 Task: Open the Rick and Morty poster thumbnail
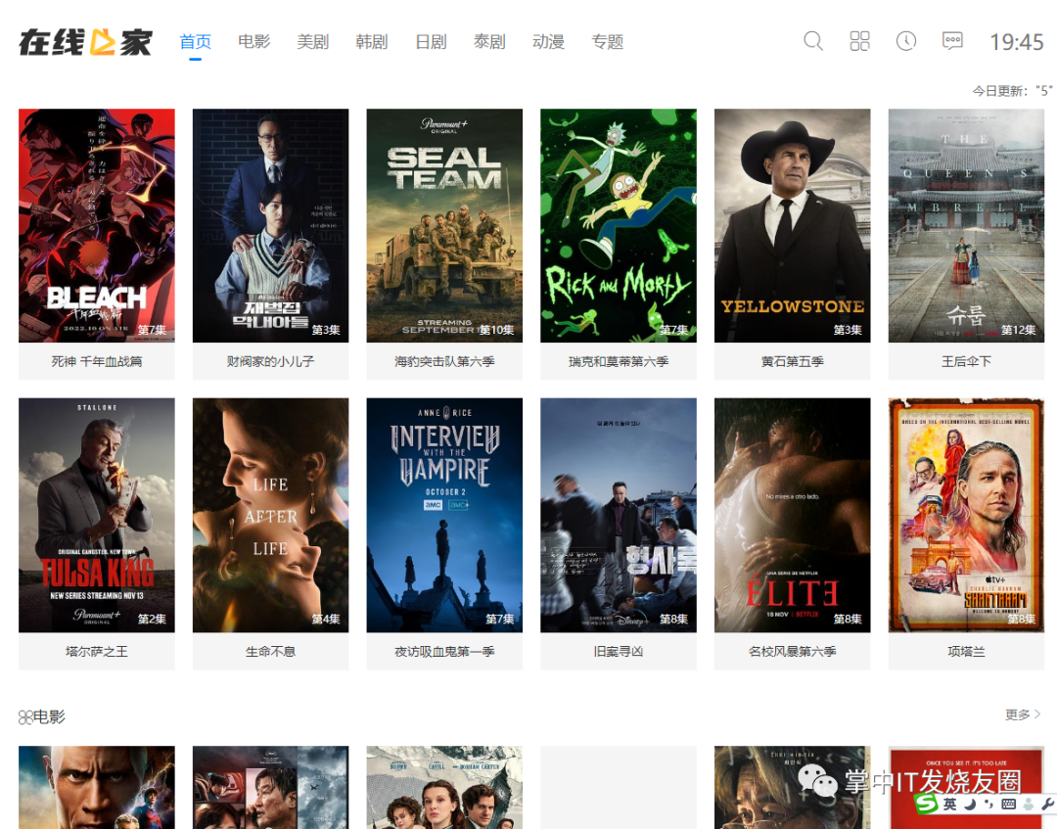coord(619,226)
